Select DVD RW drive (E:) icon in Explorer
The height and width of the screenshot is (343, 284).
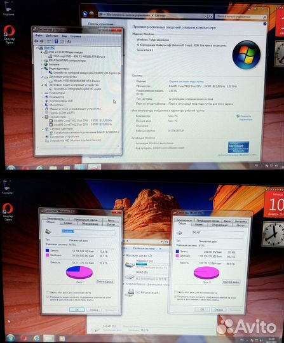131,292
